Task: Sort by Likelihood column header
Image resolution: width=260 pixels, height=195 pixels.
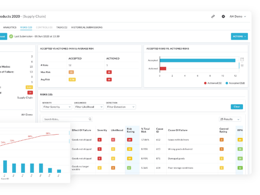Action: coord(117,130)
